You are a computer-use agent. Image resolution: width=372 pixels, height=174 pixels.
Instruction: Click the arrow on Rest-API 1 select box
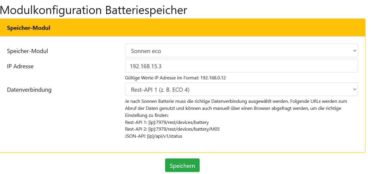[354, 89]
